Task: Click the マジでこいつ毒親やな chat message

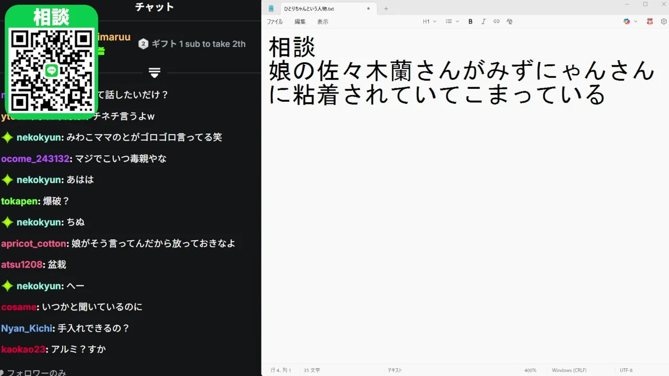Action: (x=121, y=159)
